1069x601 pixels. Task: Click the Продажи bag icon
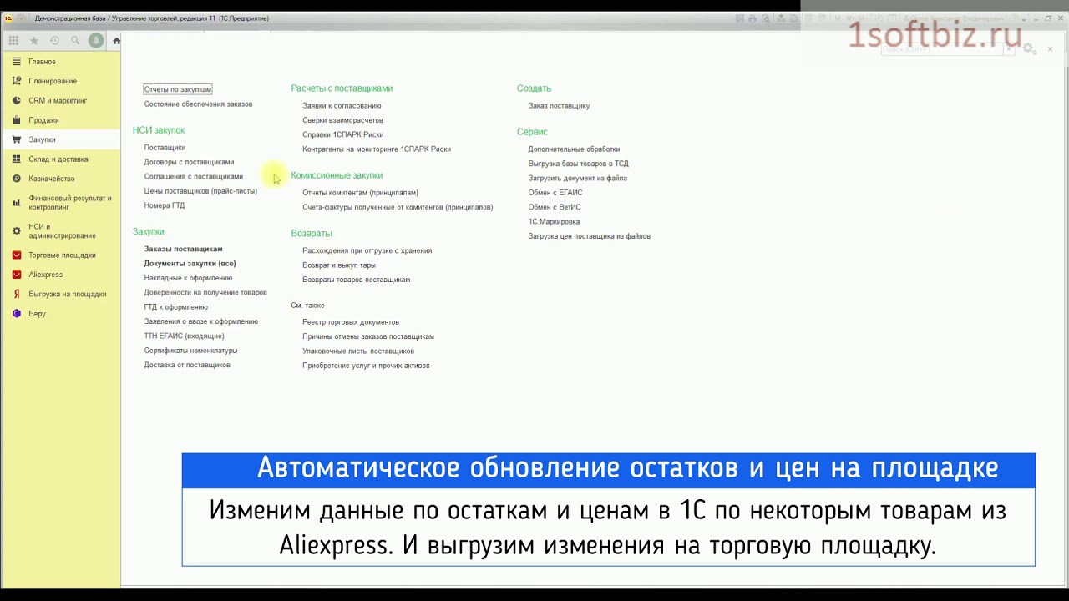point(17,120)
